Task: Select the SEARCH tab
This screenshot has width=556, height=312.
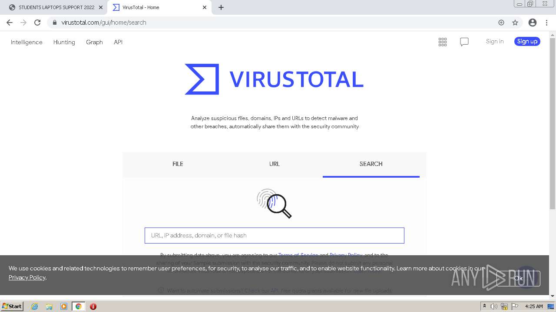Action: coord(371,164)
